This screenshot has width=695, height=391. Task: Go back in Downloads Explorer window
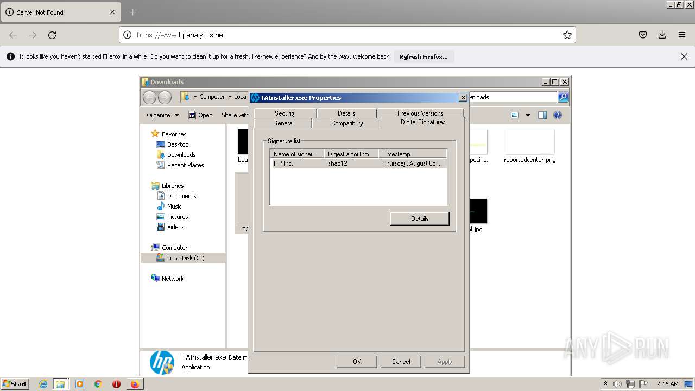pyautogui.click(x=149, y=97)
